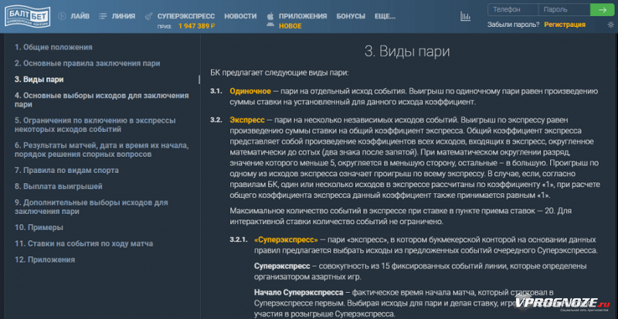Image resolution: width=618 pixels, height=319 pixels.
Task: Click the НОВОЕ label under Приложения
Action: (x=290, y=26)
